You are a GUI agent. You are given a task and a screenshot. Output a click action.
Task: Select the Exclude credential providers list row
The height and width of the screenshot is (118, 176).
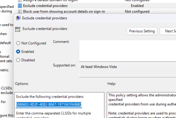point(97,6)
